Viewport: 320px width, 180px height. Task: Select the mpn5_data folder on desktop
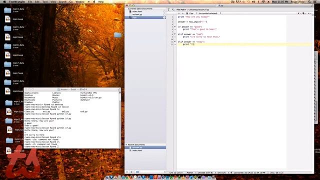pyautogui.click(x=7, y=28)
